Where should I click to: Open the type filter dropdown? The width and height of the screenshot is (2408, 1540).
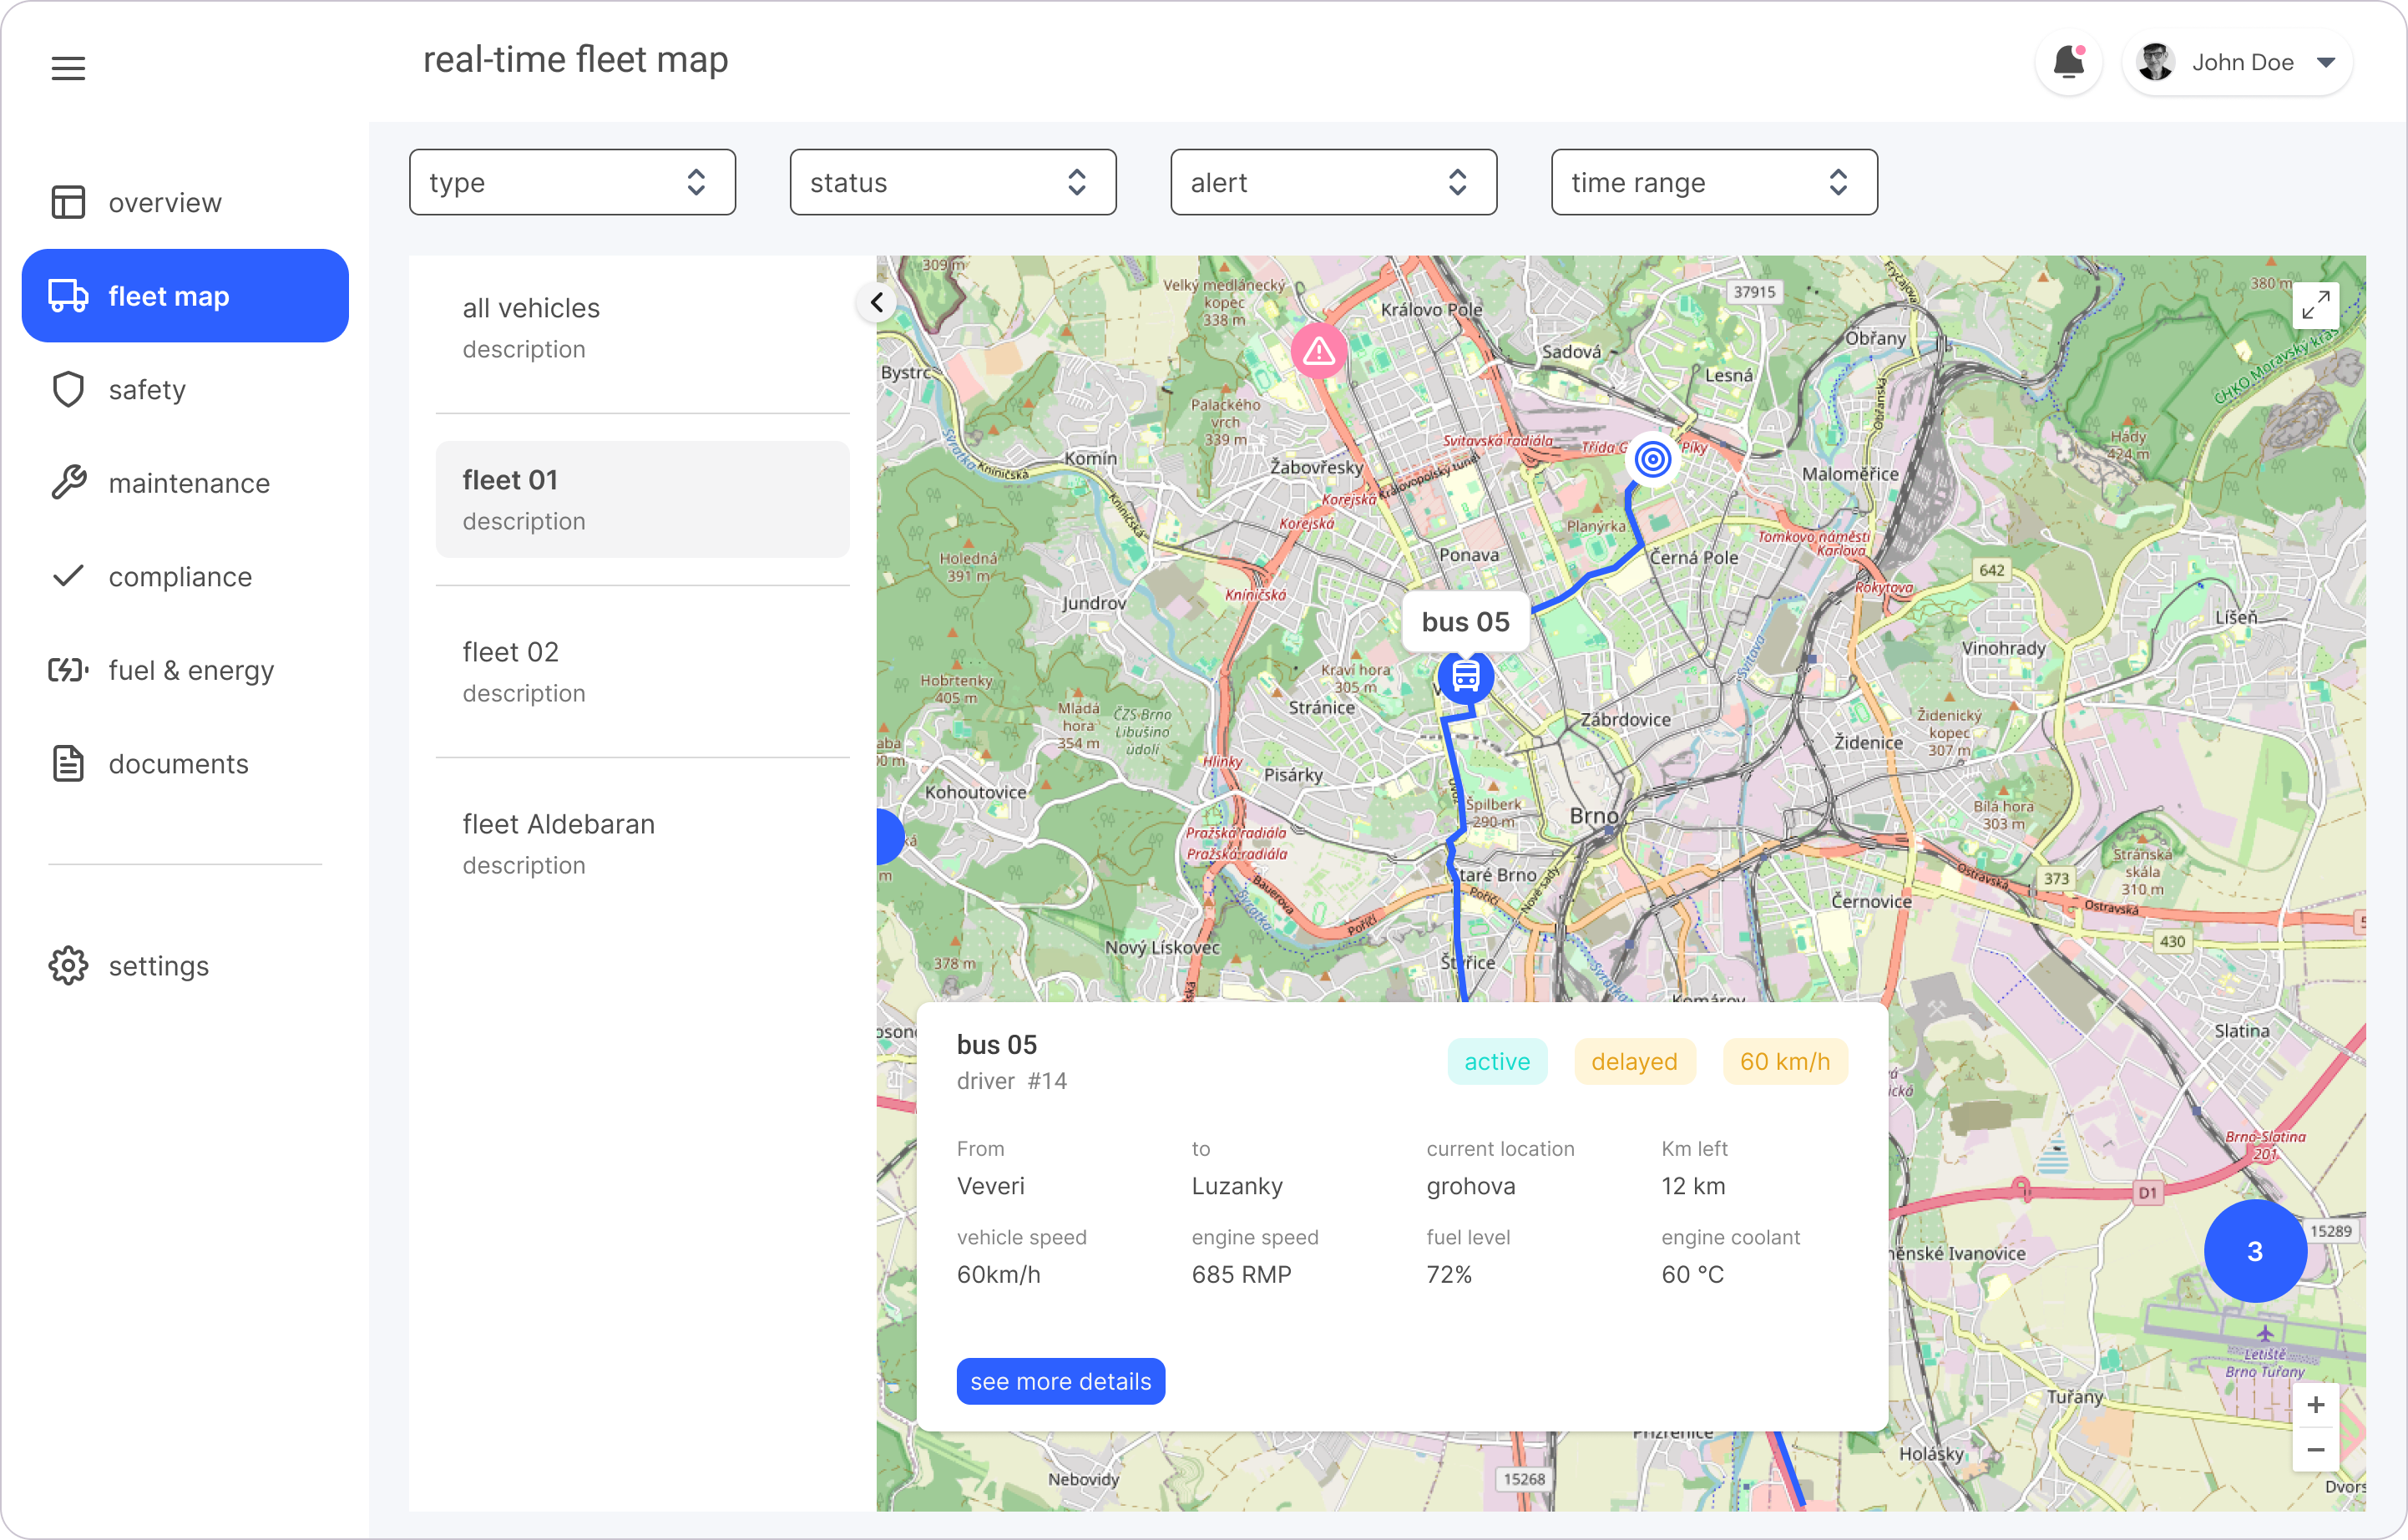[572, 182]
